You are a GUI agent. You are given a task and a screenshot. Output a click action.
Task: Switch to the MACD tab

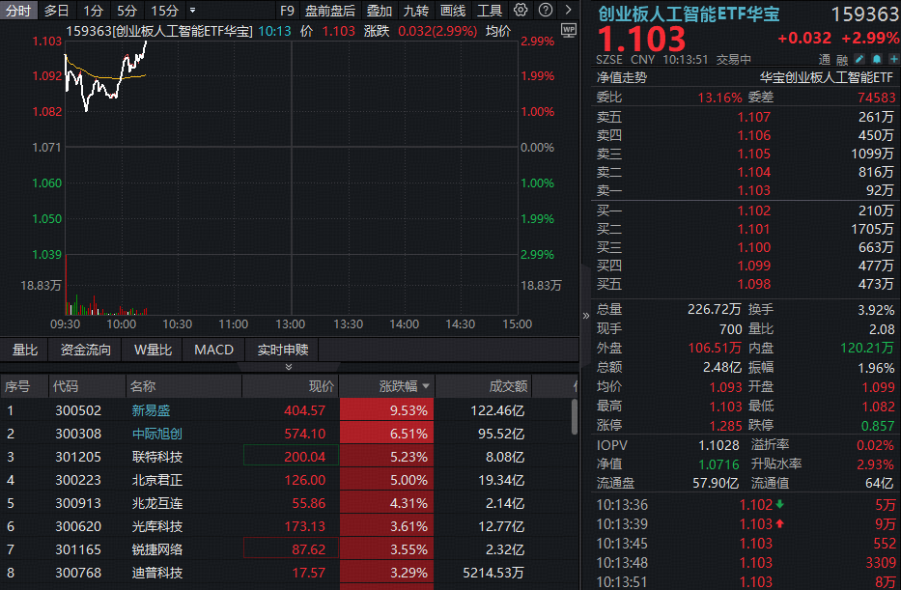[212, 350]
